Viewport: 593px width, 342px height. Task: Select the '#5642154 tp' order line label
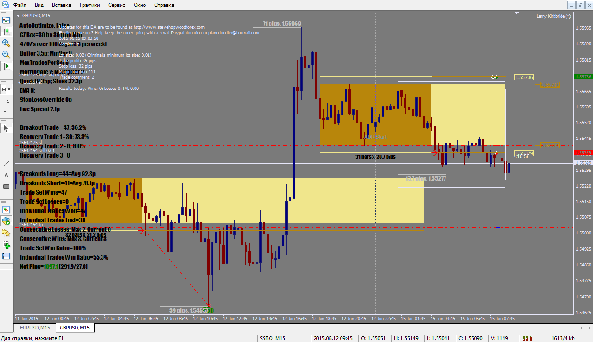[30, 225]
